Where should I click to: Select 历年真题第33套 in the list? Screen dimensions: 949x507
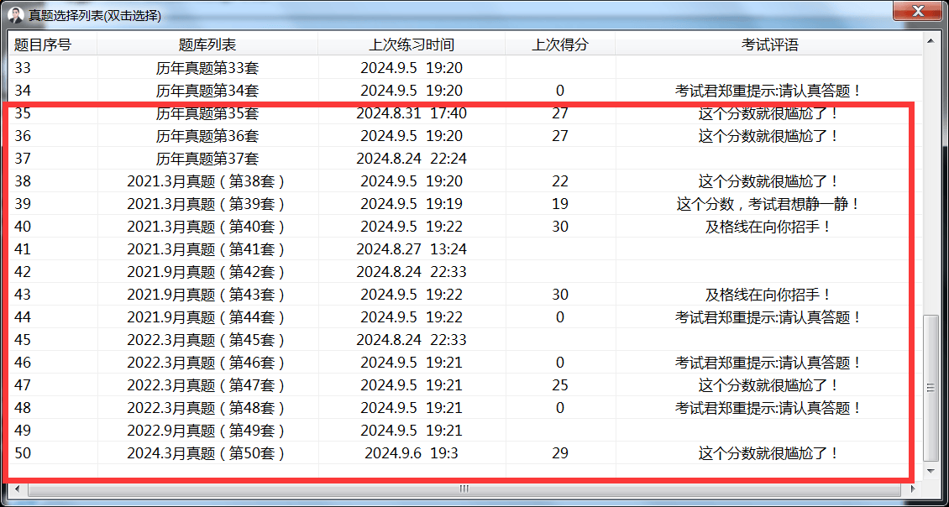(x=207, y=68)
